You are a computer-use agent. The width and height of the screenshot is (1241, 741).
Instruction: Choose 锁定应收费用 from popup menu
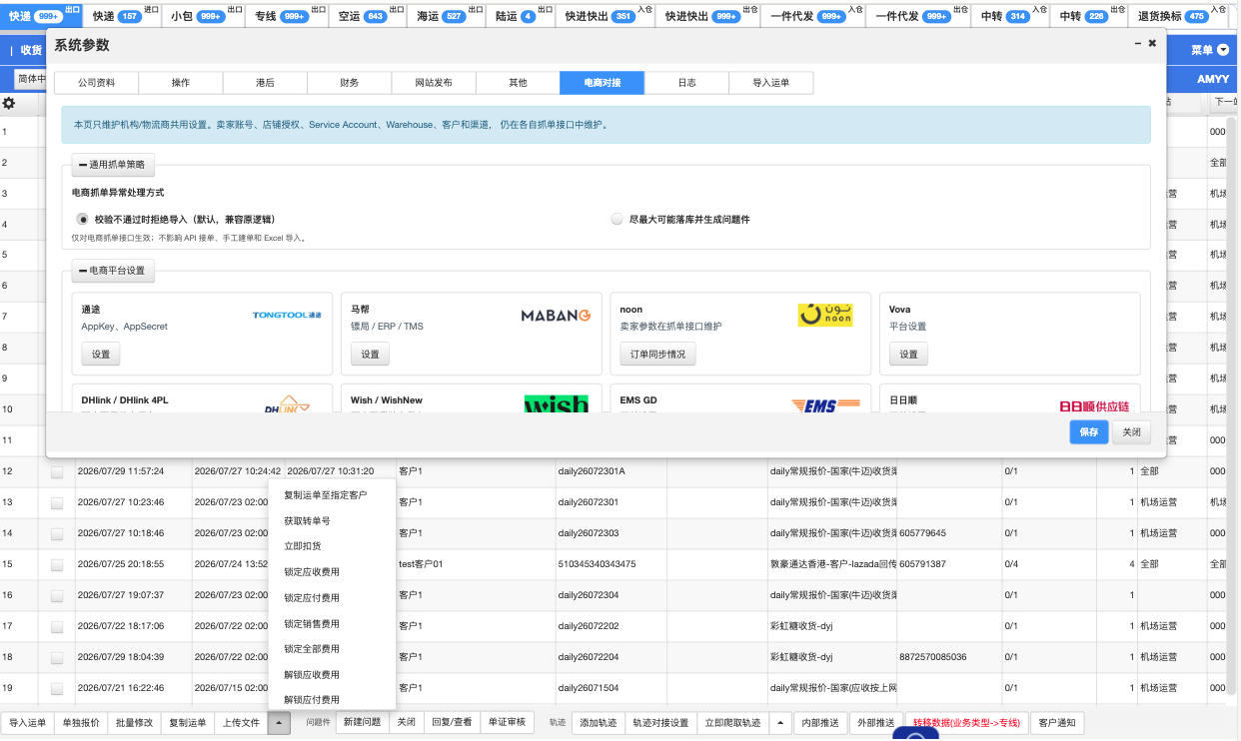[332, 572]
